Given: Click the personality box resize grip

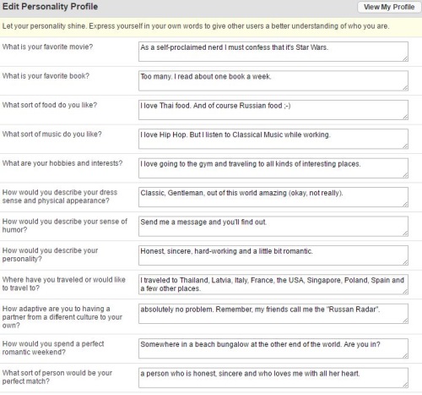Looking at the screenshot, I should [x=405, y=262].
